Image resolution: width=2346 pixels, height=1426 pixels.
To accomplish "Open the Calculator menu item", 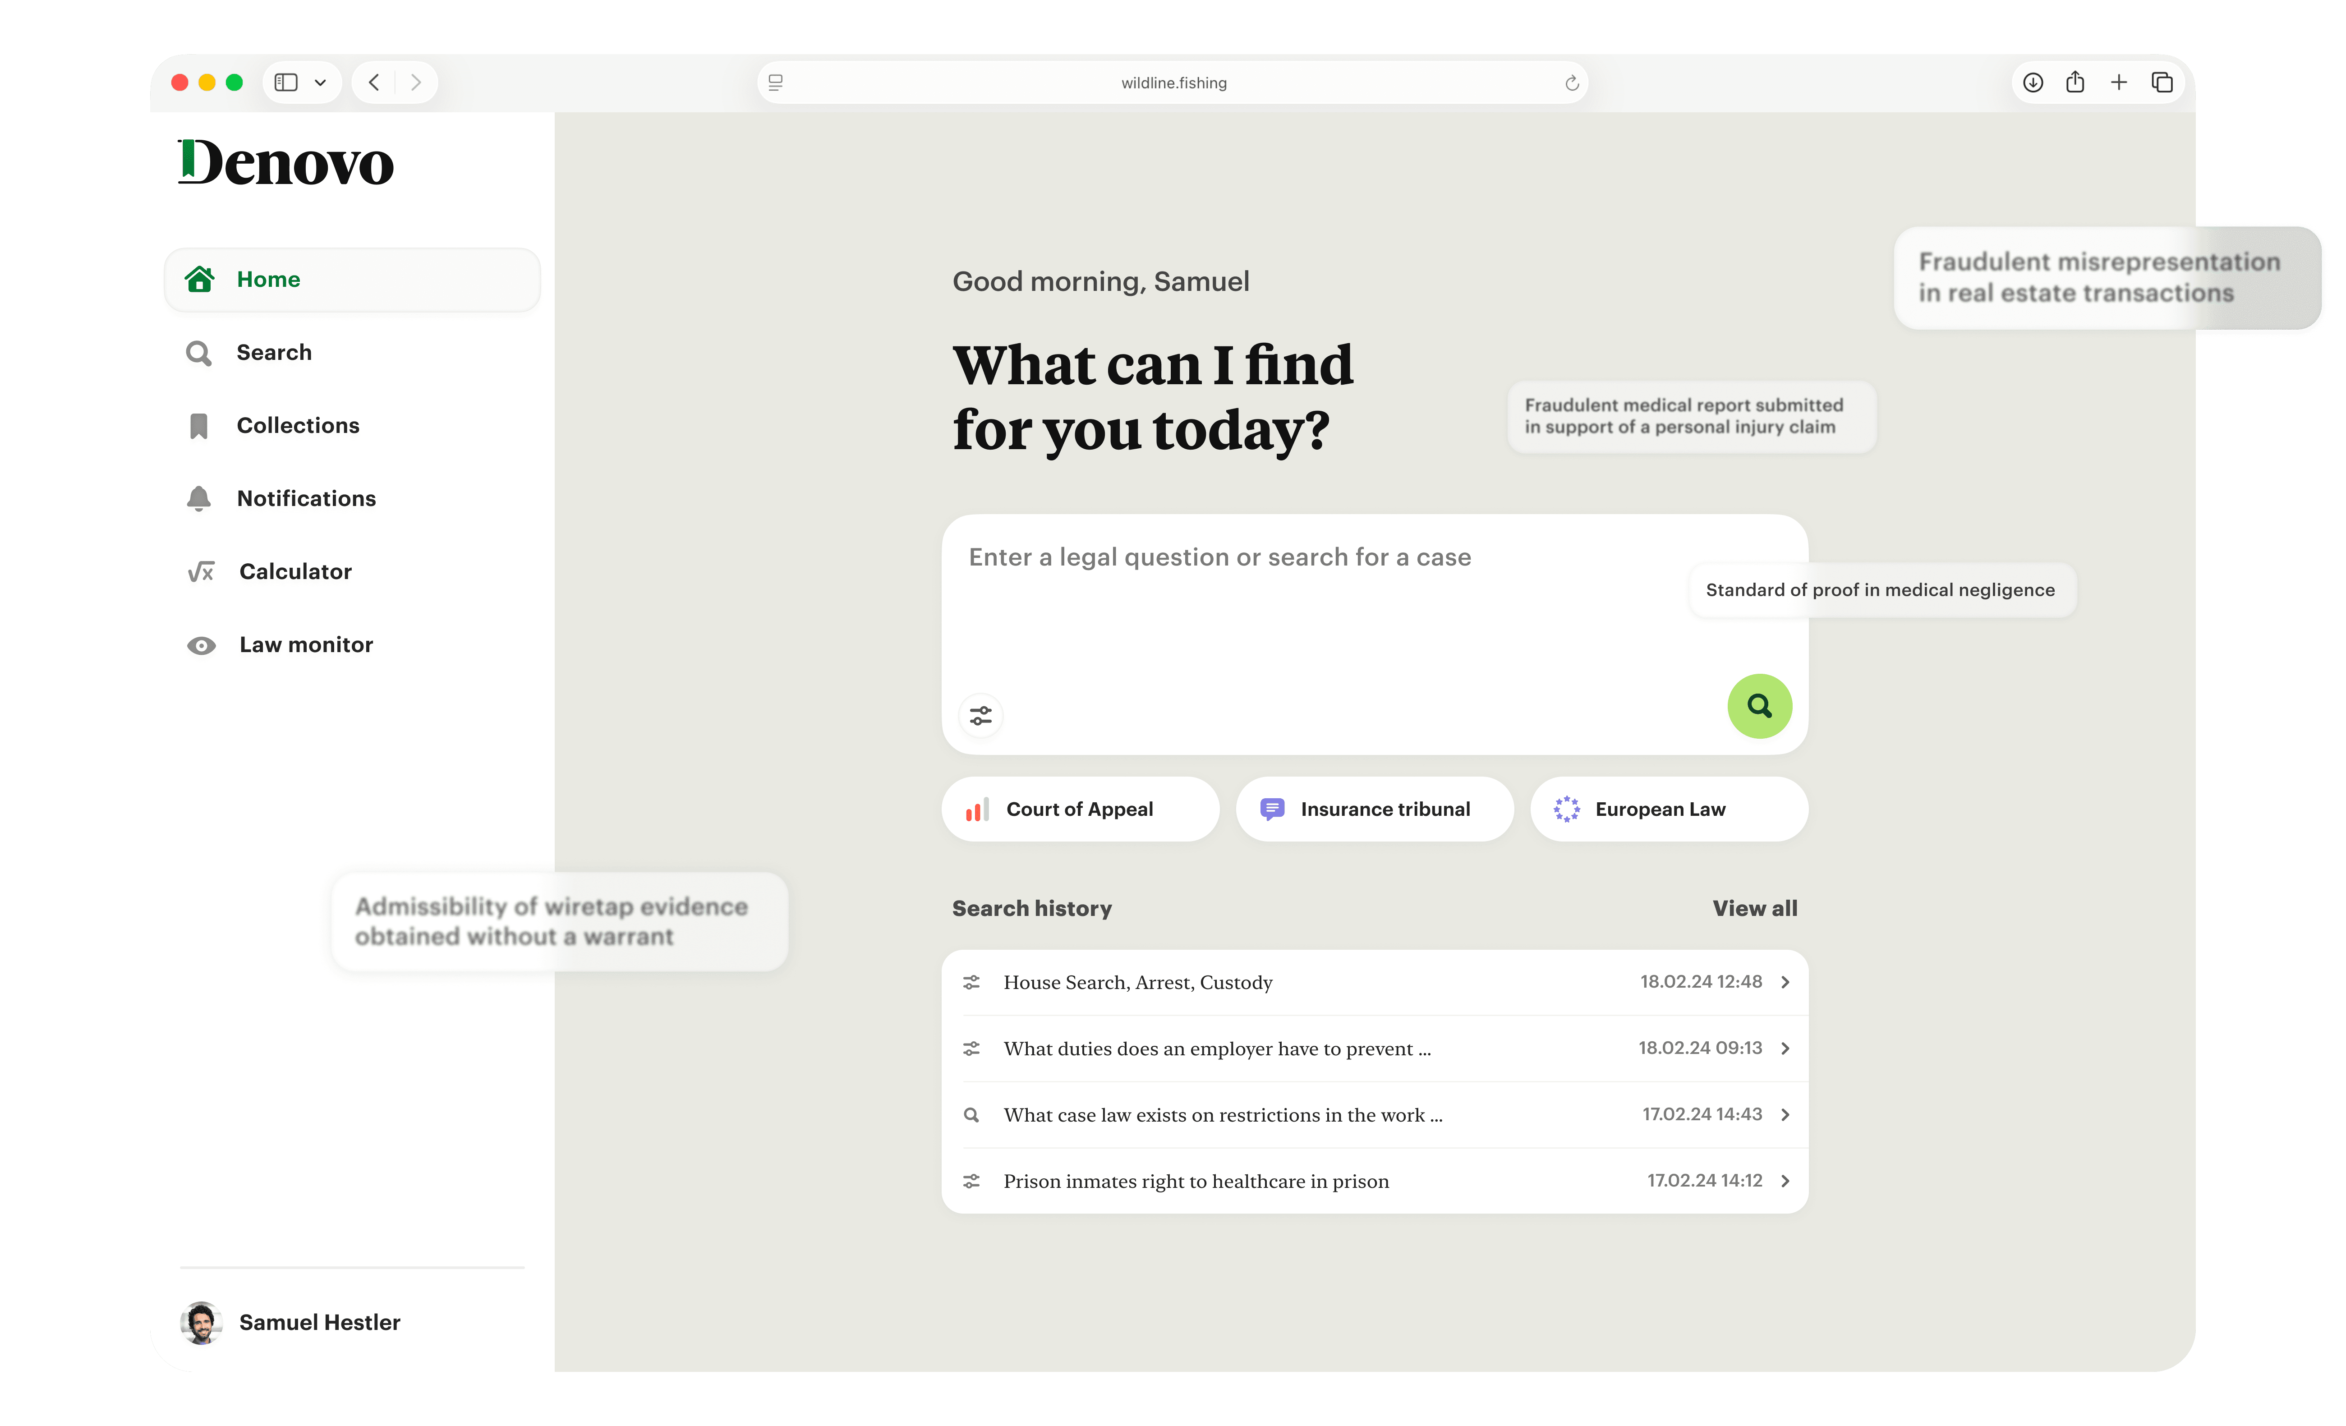I will click(295, 571).
